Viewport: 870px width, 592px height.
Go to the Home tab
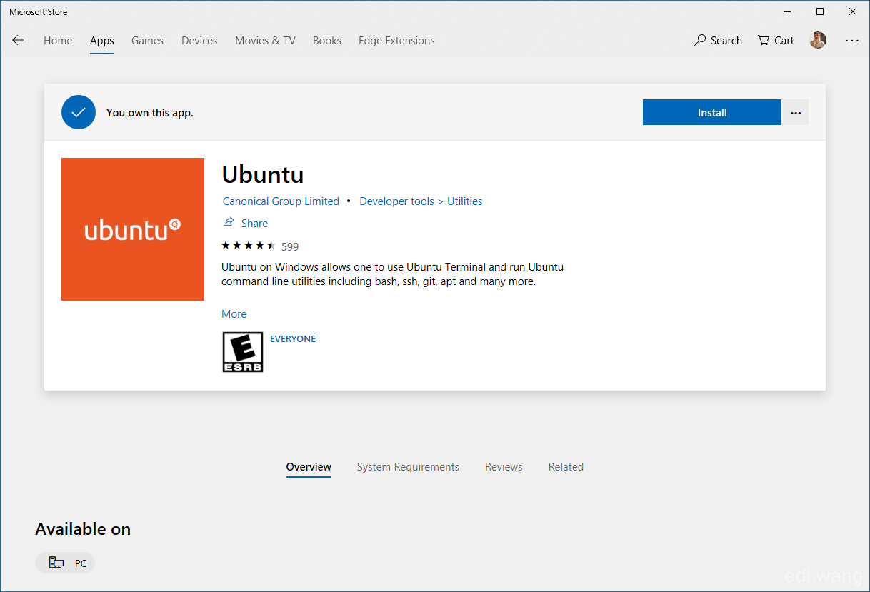tap(58, 41)
